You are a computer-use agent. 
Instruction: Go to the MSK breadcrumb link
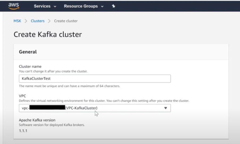point(17,21)
